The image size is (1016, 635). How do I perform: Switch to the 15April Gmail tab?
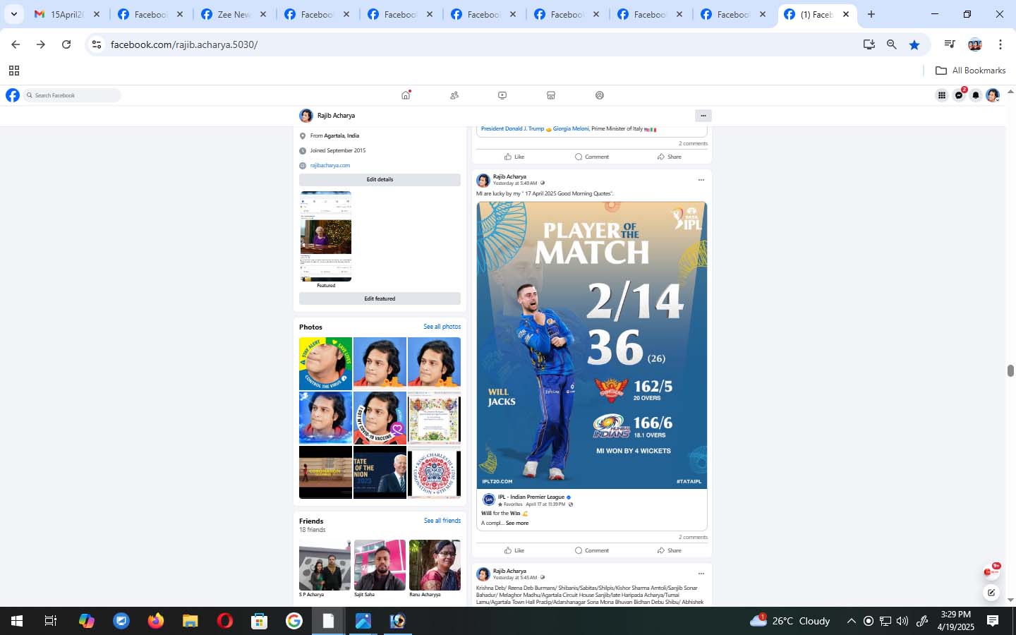pyautogui.click(x=68, y=14)
